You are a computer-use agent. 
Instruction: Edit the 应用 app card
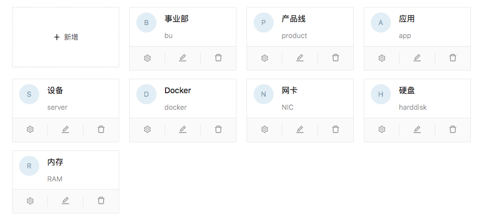coord(417,58)
